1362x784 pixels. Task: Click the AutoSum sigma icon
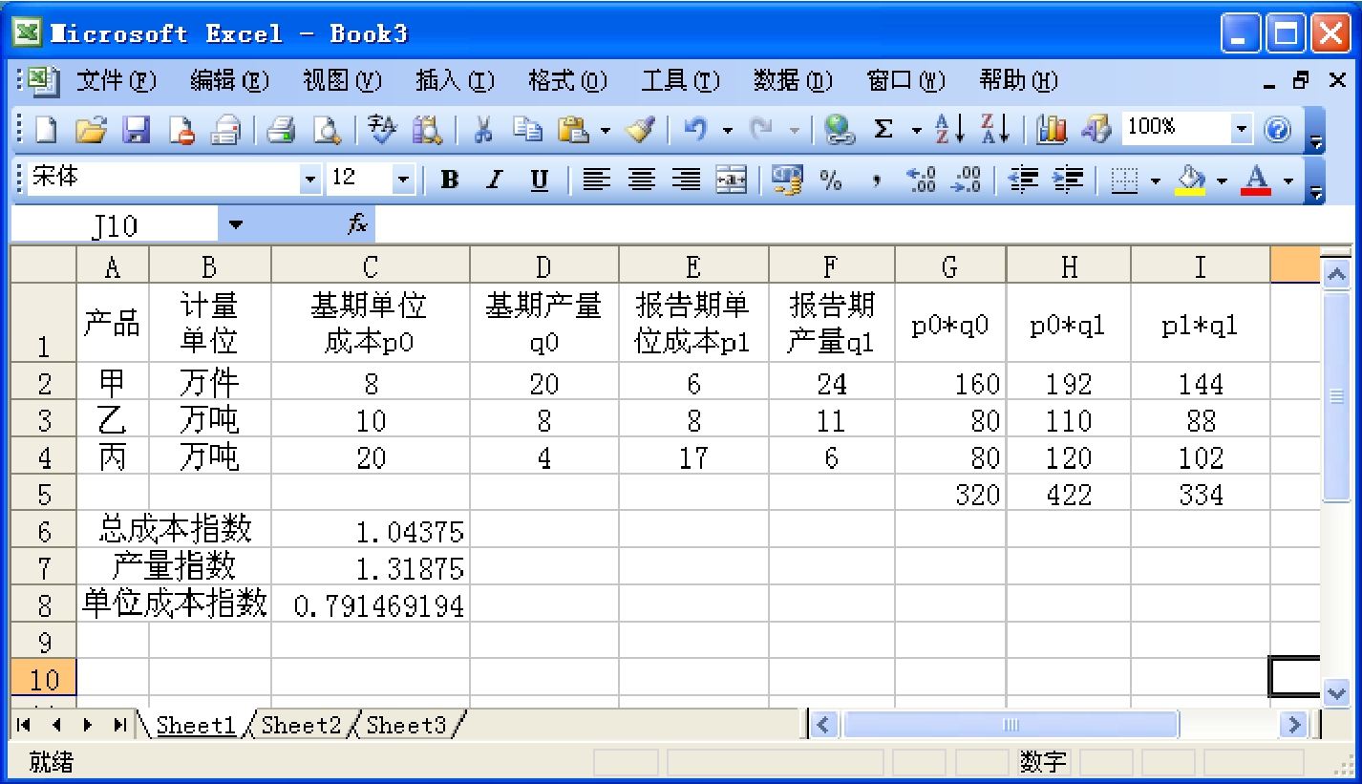point(884,129)
